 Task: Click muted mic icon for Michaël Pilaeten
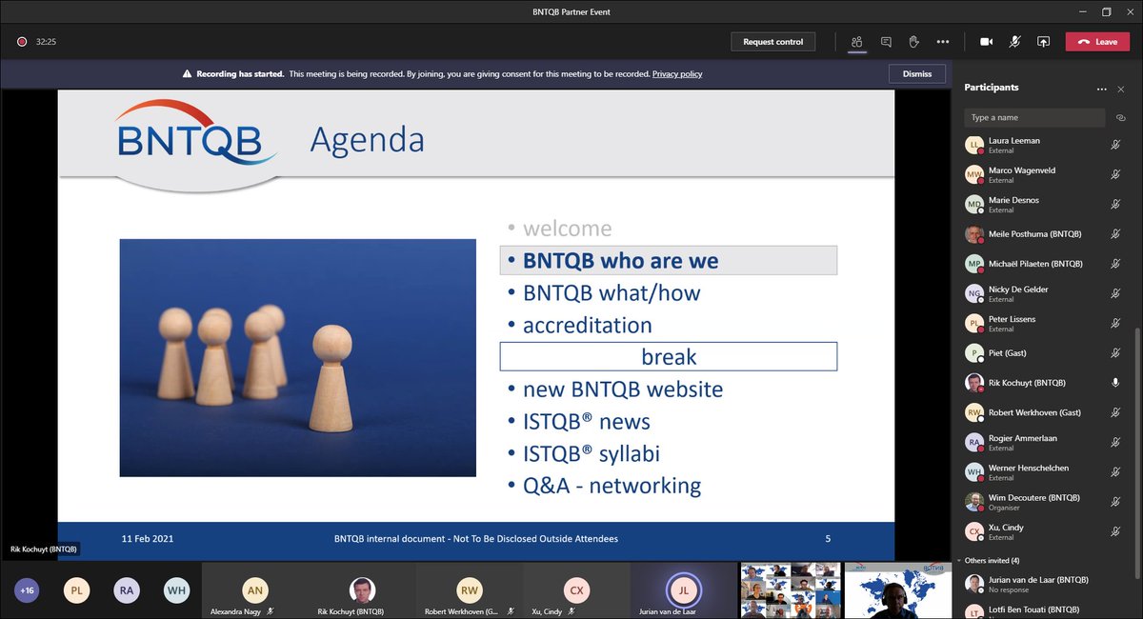point(1115,264)
